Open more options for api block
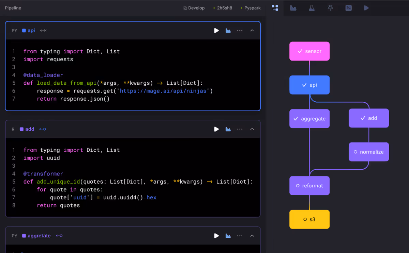Viewport: 409px width, 253px height. (x=240, y=31)
